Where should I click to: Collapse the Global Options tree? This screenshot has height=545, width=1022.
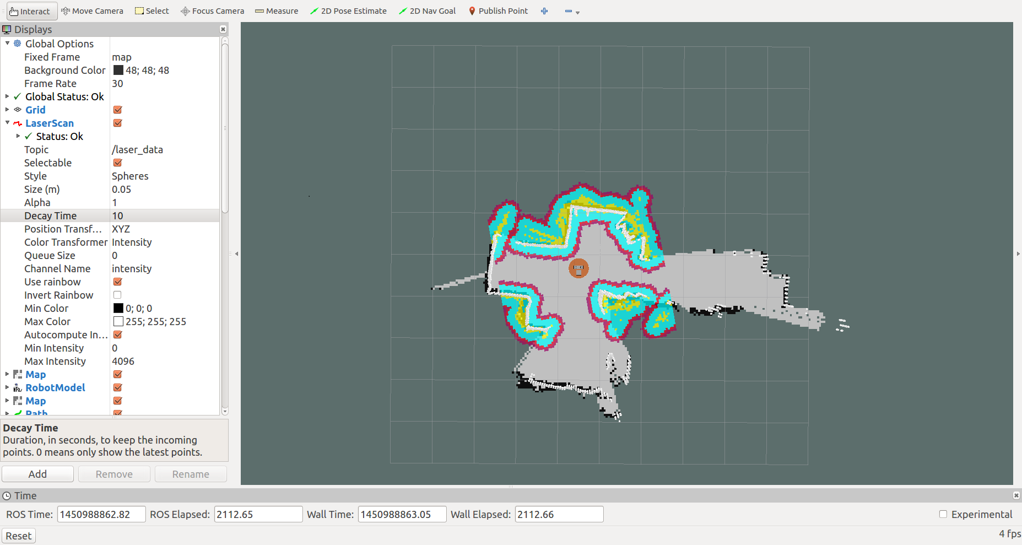click(x=7, y=44)
